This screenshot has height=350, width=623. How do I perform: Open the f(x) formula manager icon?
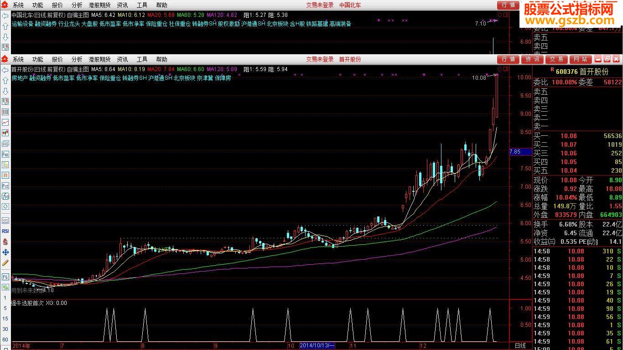(x=5, y=196)
